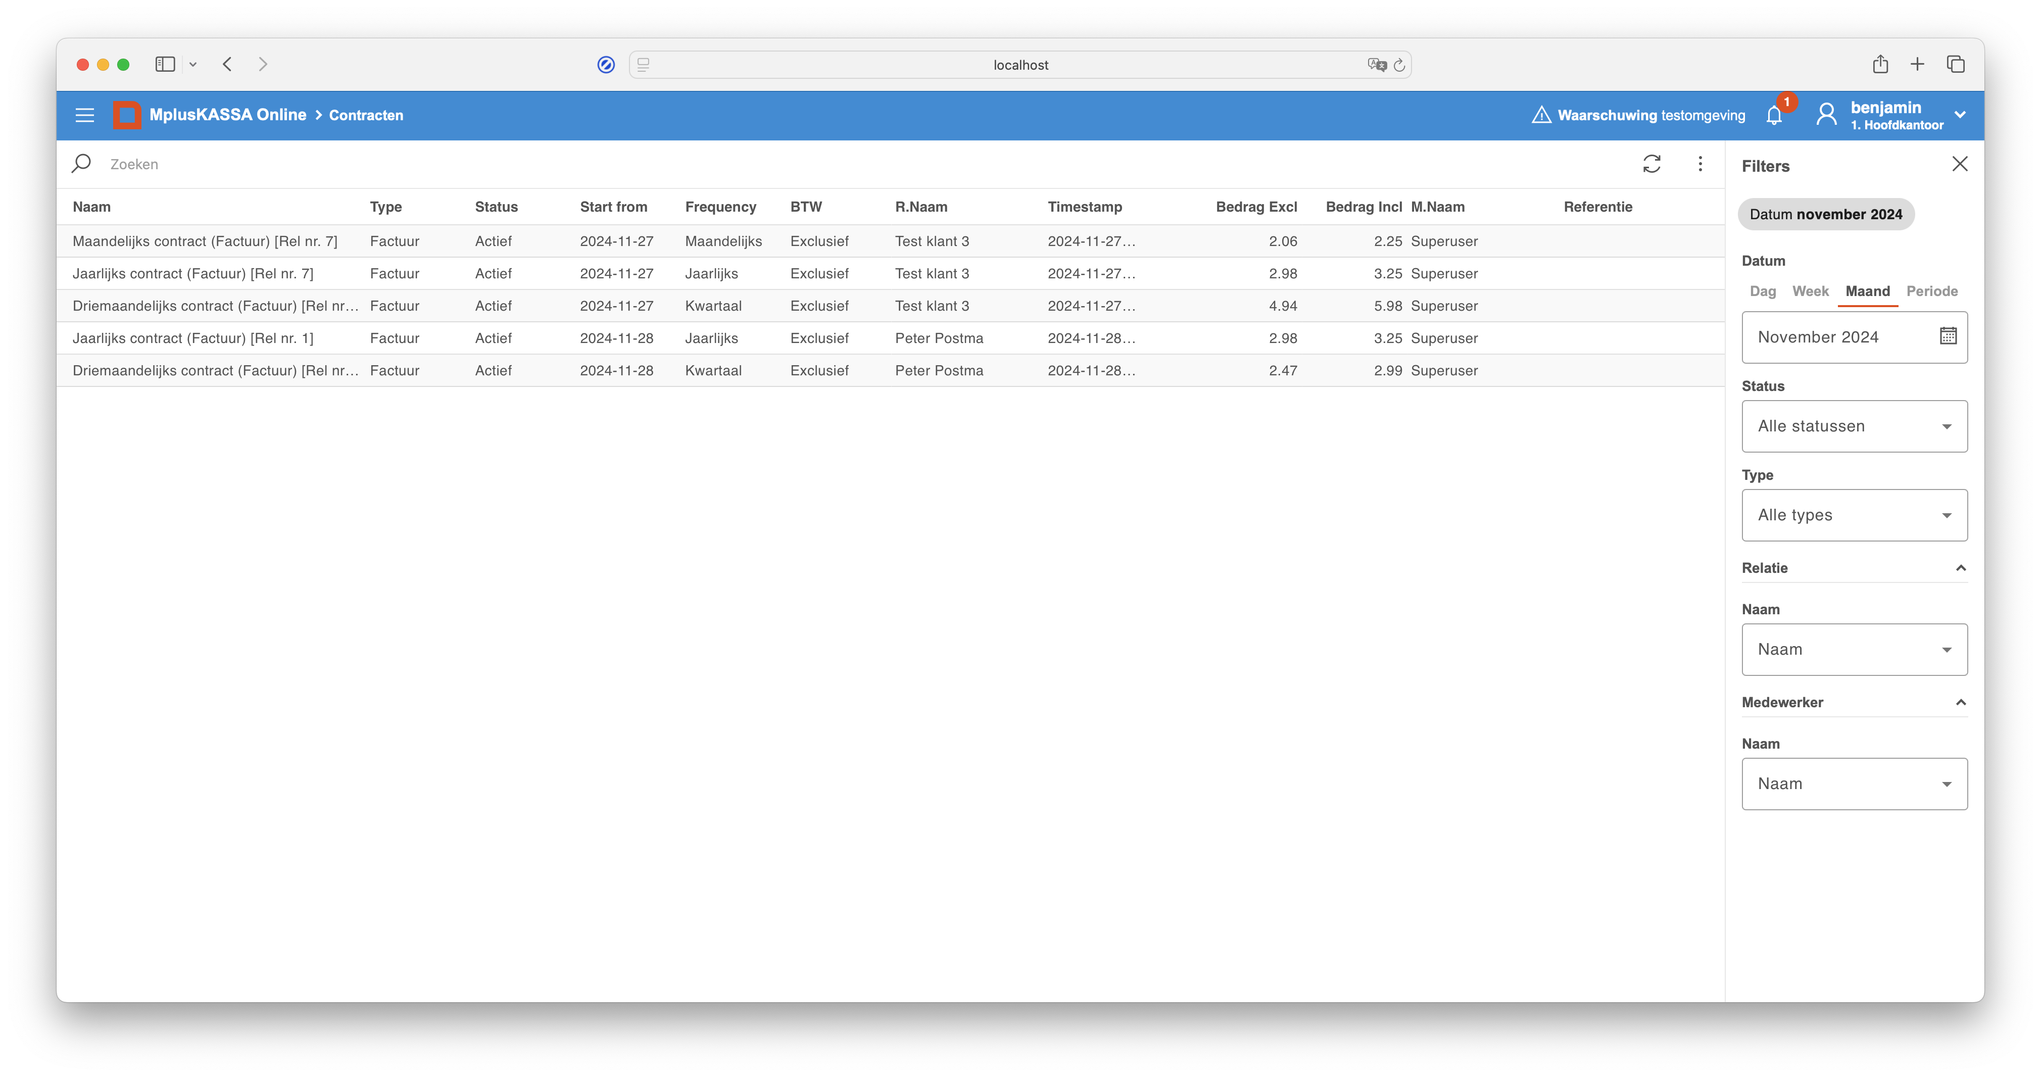This screenshot has width=2041, height=1077.
Task: Open the Alle statussen dropdown
Action: pyautogui.click(x=1854, y=426)
